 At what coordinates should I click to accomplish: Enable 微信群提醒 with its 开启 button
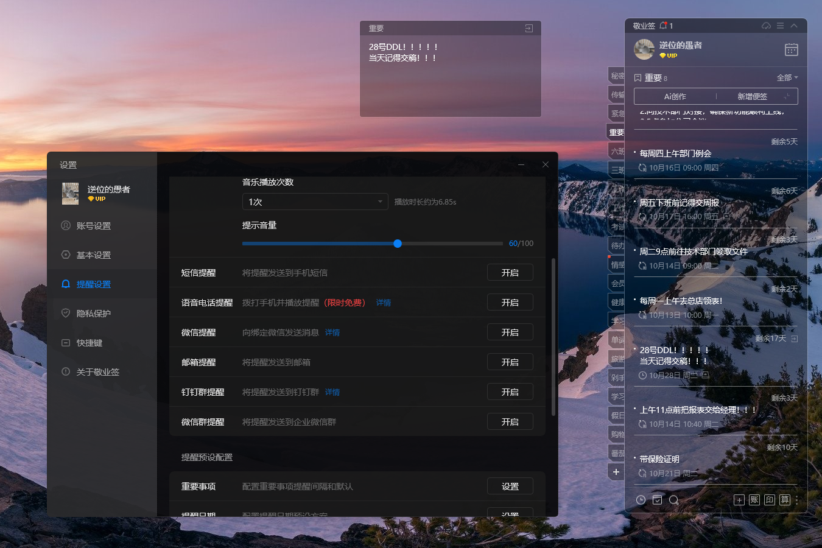(510, 422)
